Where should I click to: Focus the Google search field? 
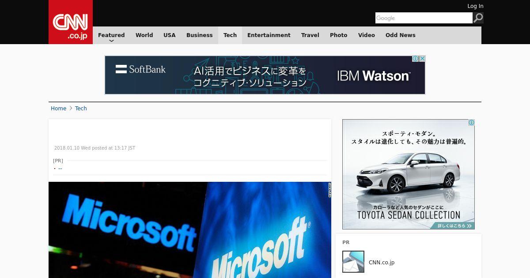click(424, 18)
